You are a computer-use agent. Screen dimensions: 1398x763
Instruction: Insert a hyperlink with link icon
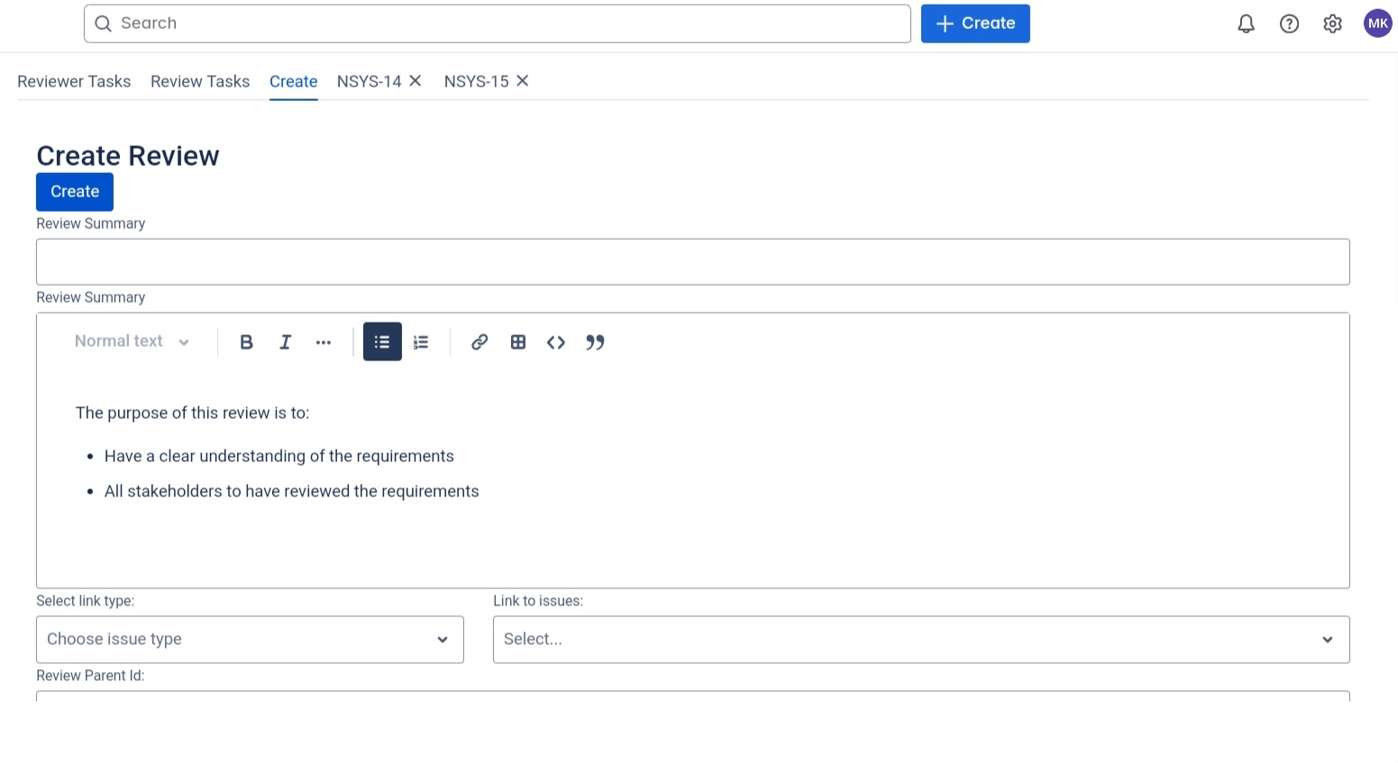480,342
